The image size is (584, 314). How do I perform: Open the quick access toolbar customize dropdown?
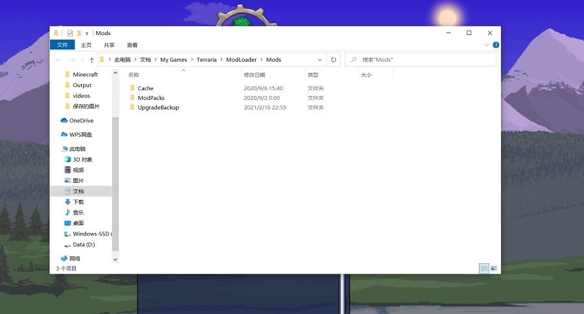(87, 33)
